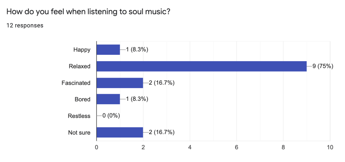Viewport: 345px width, 162px height.
Task: Click the "Happy" category label
Action: 82,50
